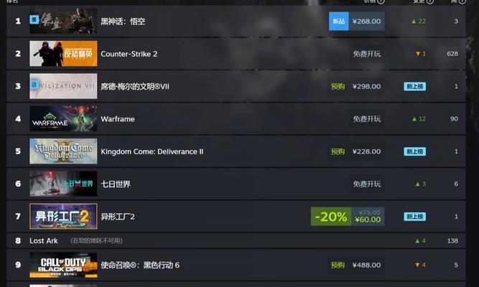
Task: Click the 新品 badge next to ¥268.00
Action: point(338,21)
